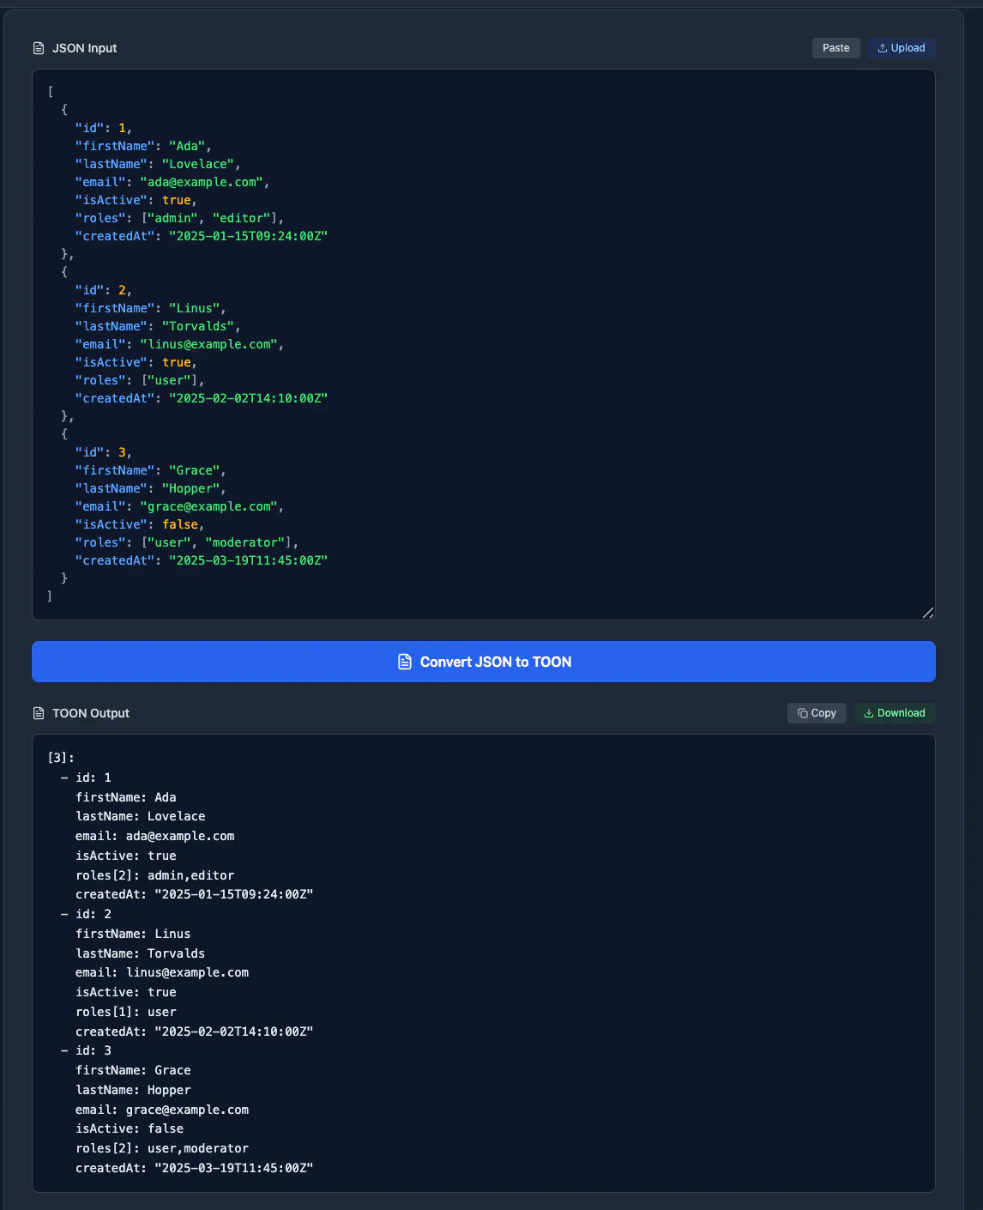Click the JSON Input document icon

click(x=39, y=48)
